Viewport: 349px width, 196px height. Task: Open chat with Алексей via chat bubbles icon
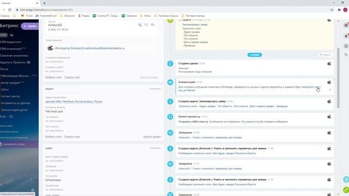click(x=153, y=25)
